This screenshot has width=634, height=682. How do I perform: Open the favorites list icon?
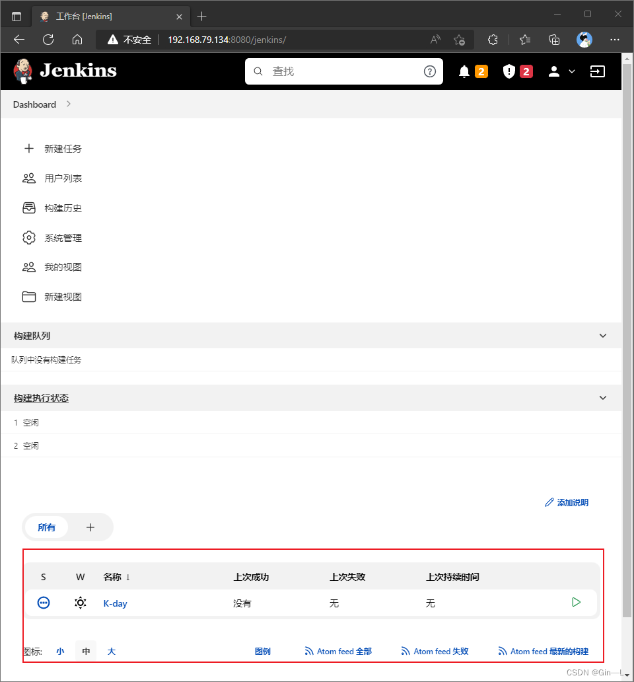click(x=525, y=40)
